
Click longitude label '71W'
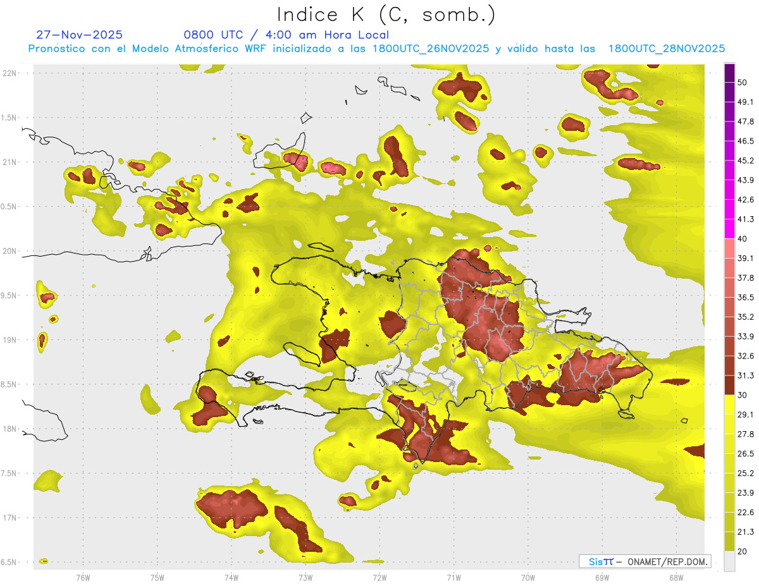point(454,578)
